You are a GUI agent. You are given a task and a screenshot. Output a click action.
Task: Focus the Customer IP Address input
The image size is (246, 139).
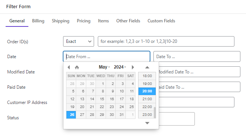(196, 102)
